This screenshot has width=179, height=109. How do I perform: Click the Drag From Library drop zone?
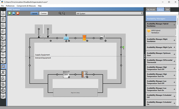pyautogui.click(x=75, y=92)
